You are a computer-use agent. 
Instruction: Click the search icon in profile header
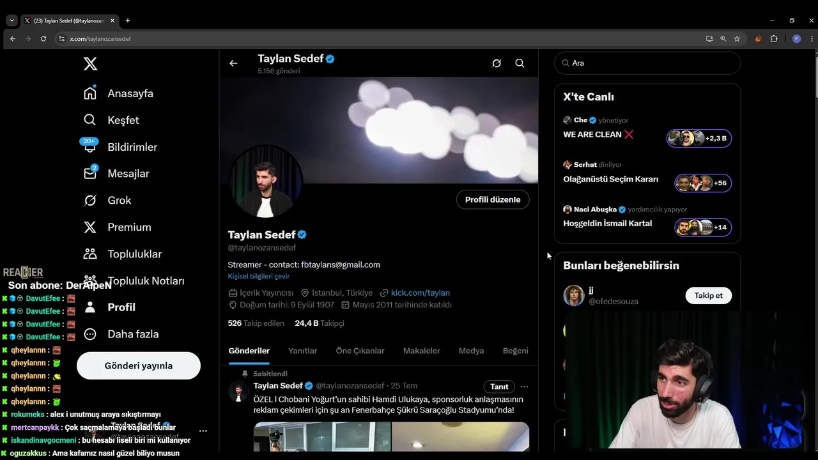520,63
